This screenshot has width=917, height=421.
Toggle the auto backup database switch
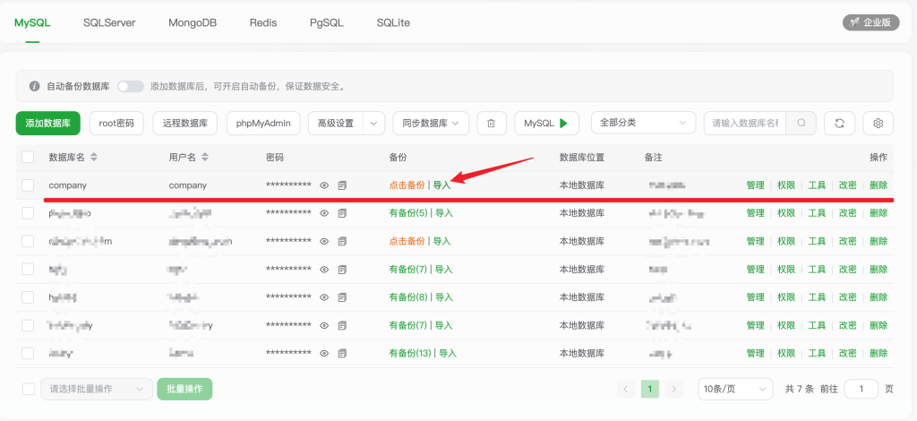[130, 87]
